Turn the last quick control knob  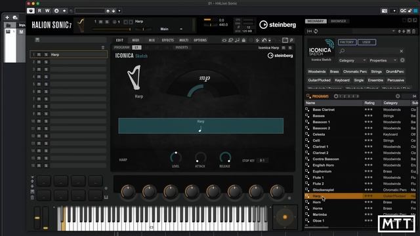click(277, 191)
